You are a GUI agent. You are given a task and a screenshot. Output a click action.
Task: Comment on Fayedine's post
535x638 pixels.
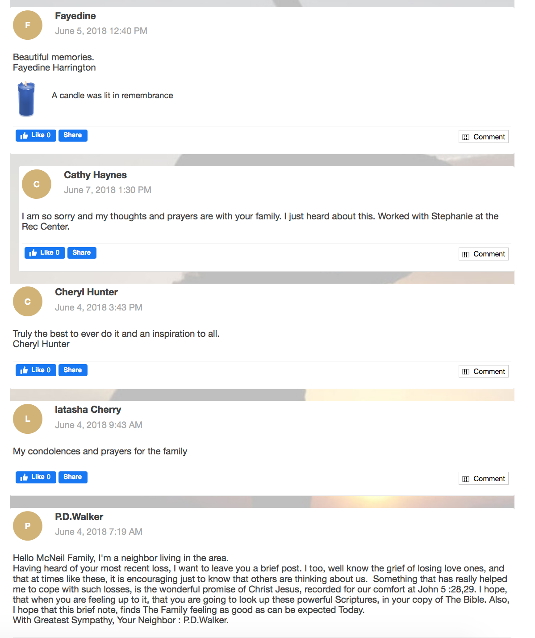click(484, 137)
